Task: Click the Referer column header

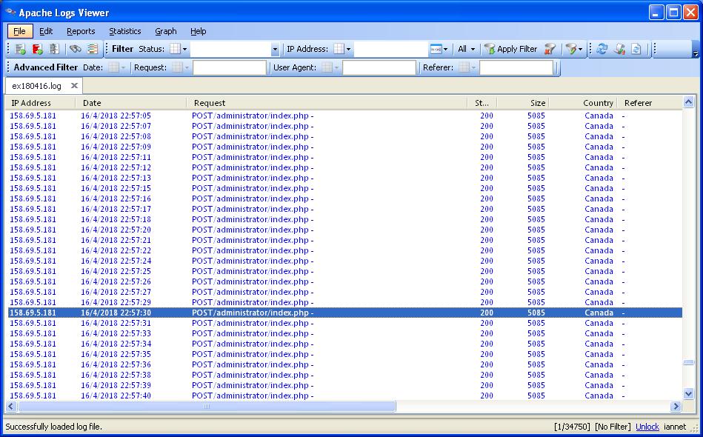Action: pos(650,103)
